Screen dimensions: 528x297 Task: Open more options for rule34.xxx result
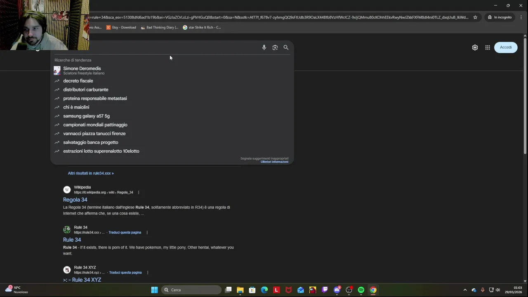pos(147,233)
